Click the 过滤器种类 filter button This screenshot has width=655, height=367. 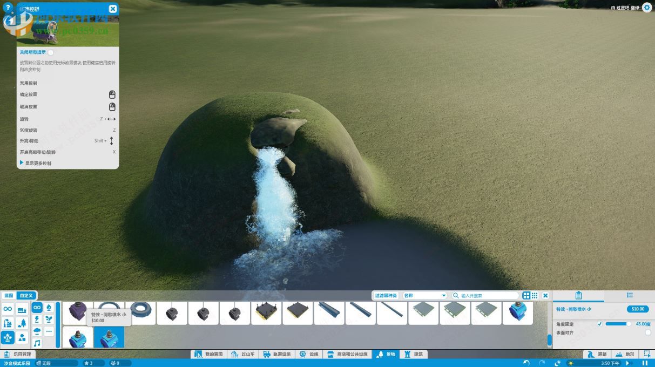pos(386,295)
